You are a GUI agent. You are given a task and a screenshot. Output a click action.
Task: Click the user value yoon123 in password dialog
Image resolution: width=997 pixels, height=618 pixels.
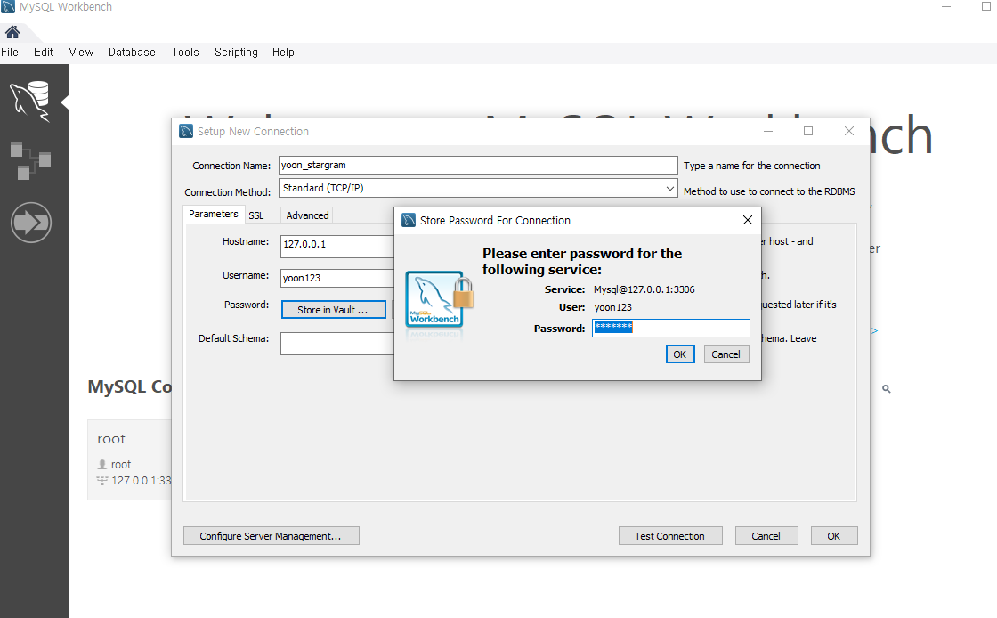pos(613,307)
